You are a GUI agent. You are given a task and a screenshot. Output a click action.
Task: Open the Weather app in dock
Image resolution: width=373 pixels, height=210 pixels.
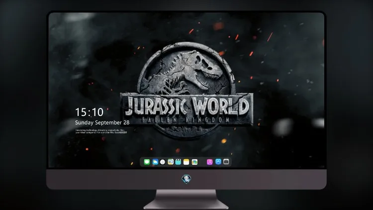pyautogui.click(x=155, y=162)
